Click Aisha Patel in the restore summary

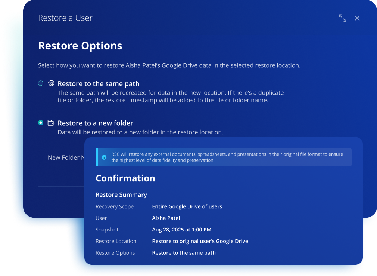tap(166, 218)
